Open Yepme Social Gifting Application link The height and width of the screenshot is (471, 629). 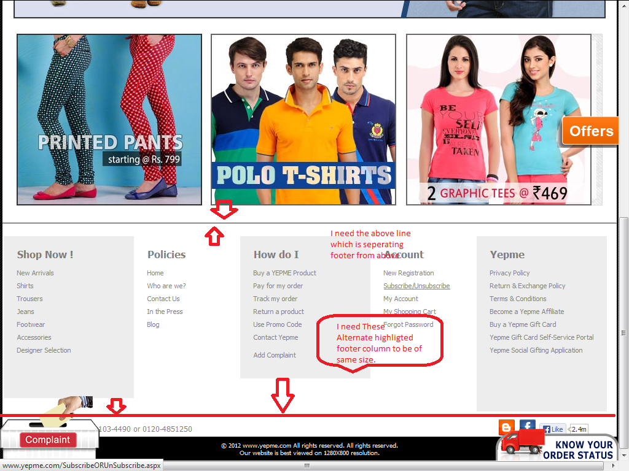coord(536,350)
